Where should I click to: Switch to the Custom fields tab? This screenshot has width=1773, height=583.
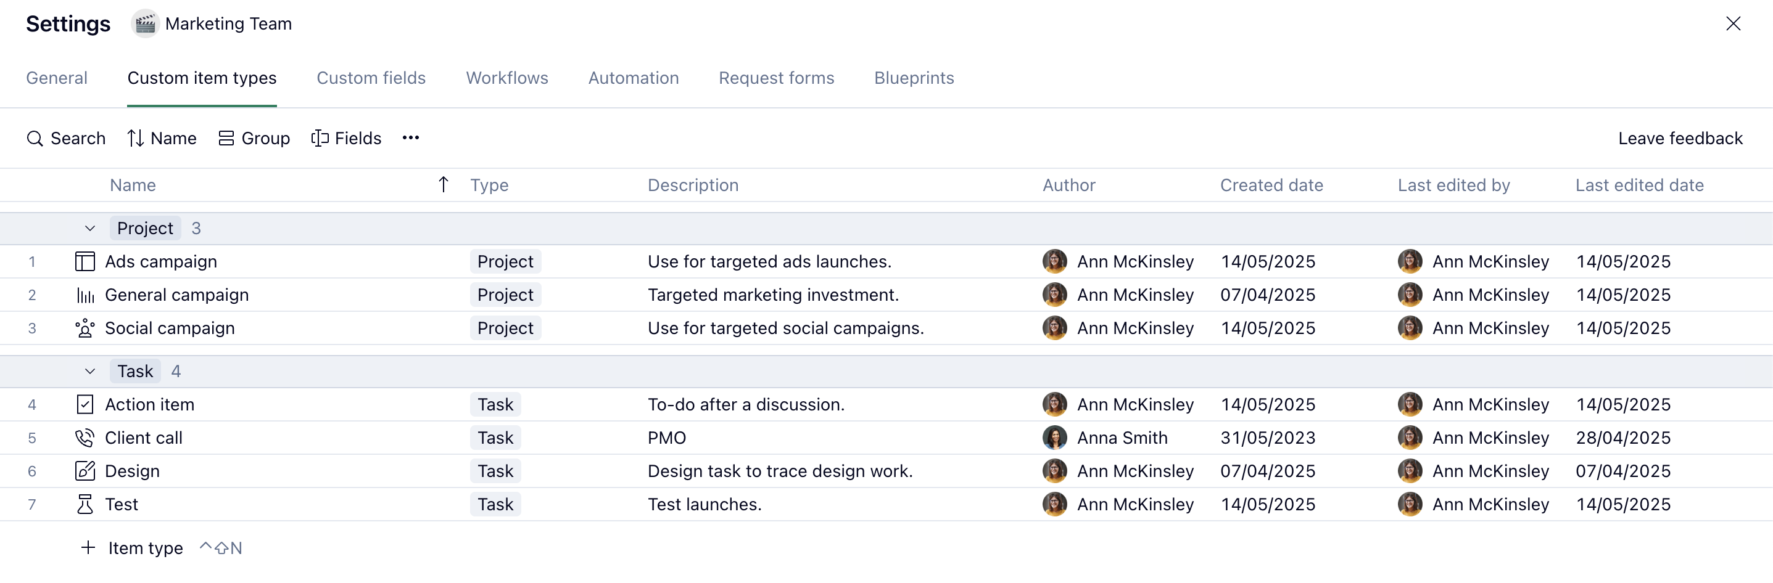371,78
